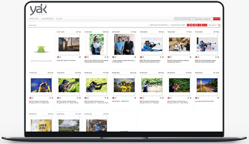Select the leftmost red view-mode icon
The width and height of the screenshot is (249, 144).
click(188, 25)
